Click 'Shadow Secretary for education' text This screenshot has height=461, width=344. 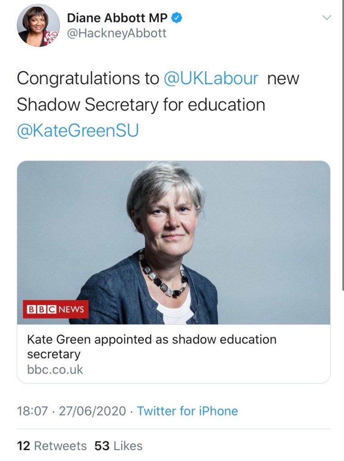[x=141, y=105]
